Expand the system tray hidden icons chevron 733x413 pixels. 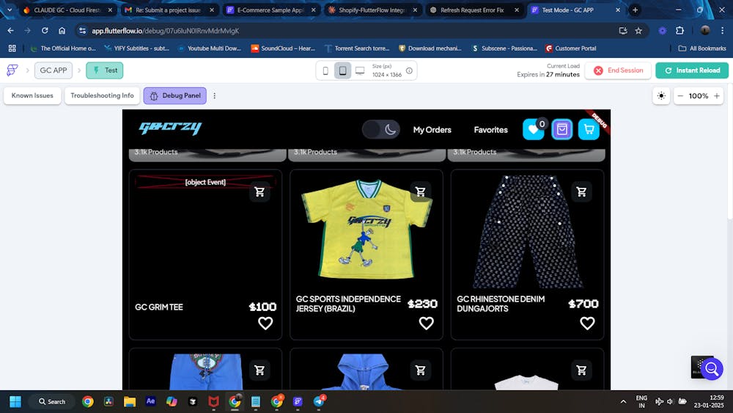(623, 401)
